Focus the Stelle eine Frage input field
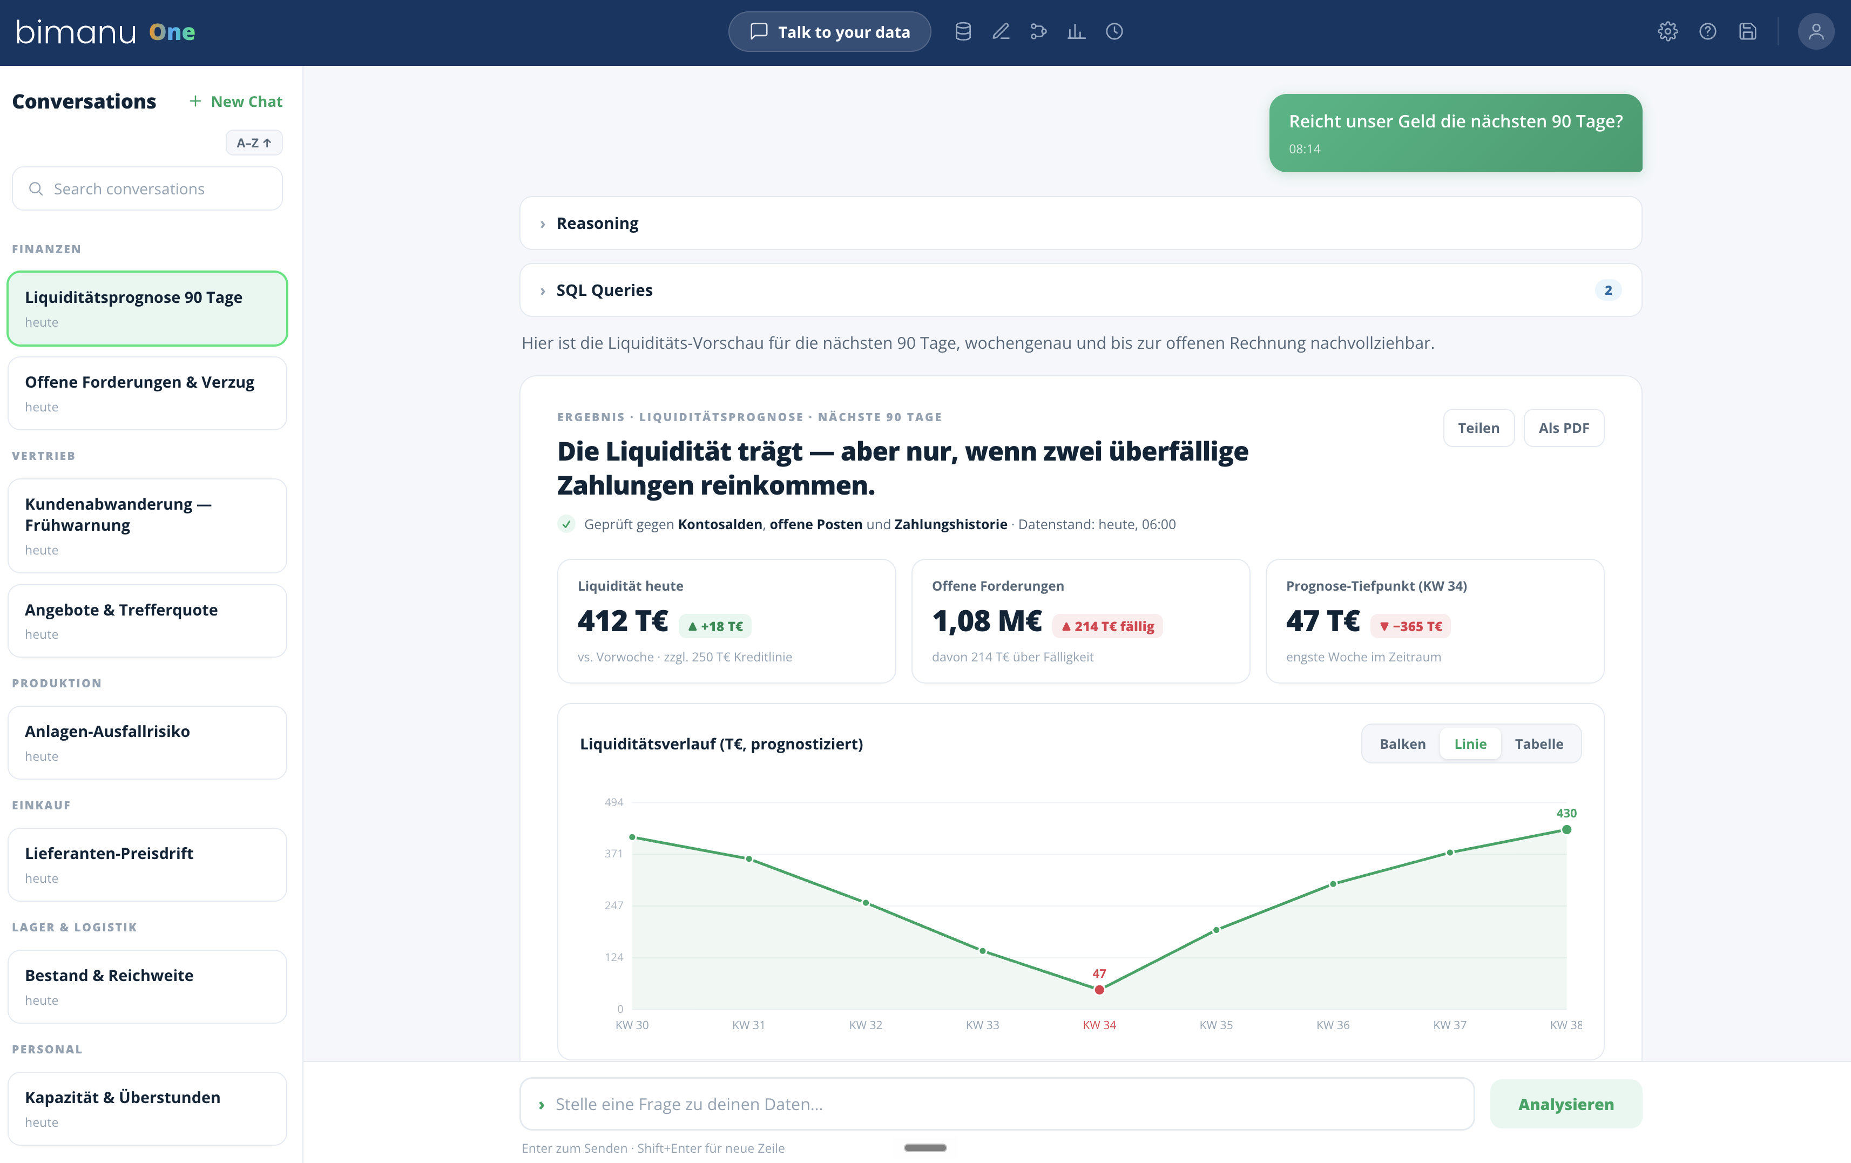 pos(997,1105)
